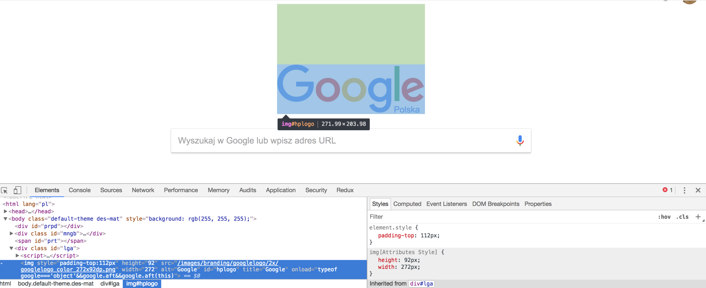The image size is (706, 288).
Task: Open the Security tab
Action: pos(316,190)
